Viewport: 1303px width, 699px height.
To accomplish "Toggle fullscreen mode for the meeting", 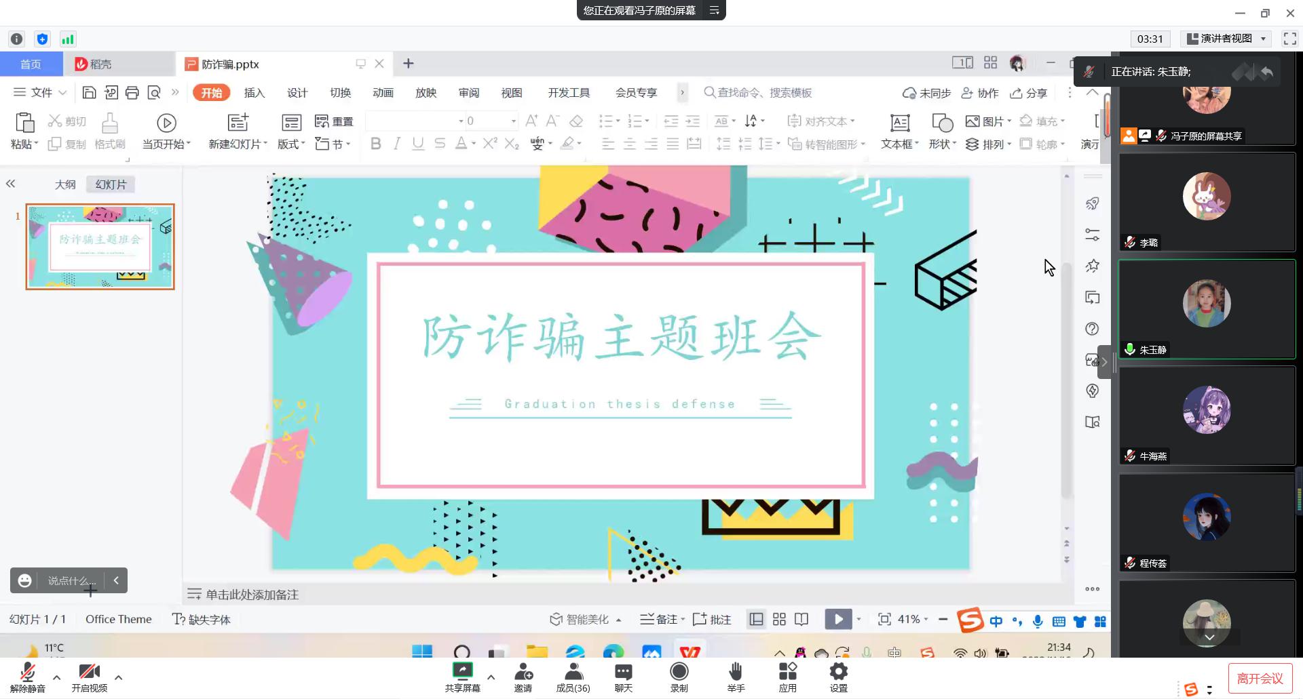I will 1289,39.
